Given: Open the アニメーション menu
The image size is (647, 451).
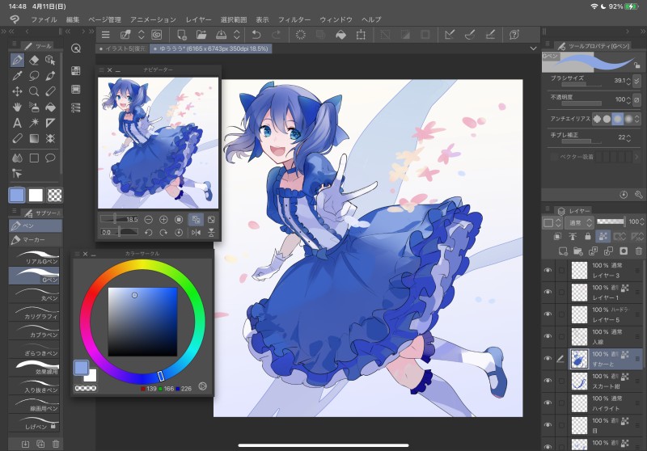Looking at the screenshot, I should (153, 19).
